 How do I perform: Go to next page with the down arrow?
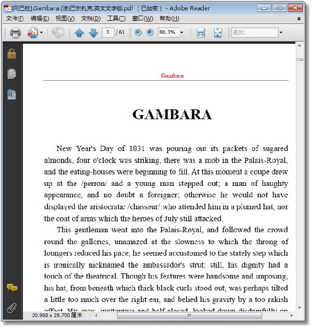coord(94,33)
